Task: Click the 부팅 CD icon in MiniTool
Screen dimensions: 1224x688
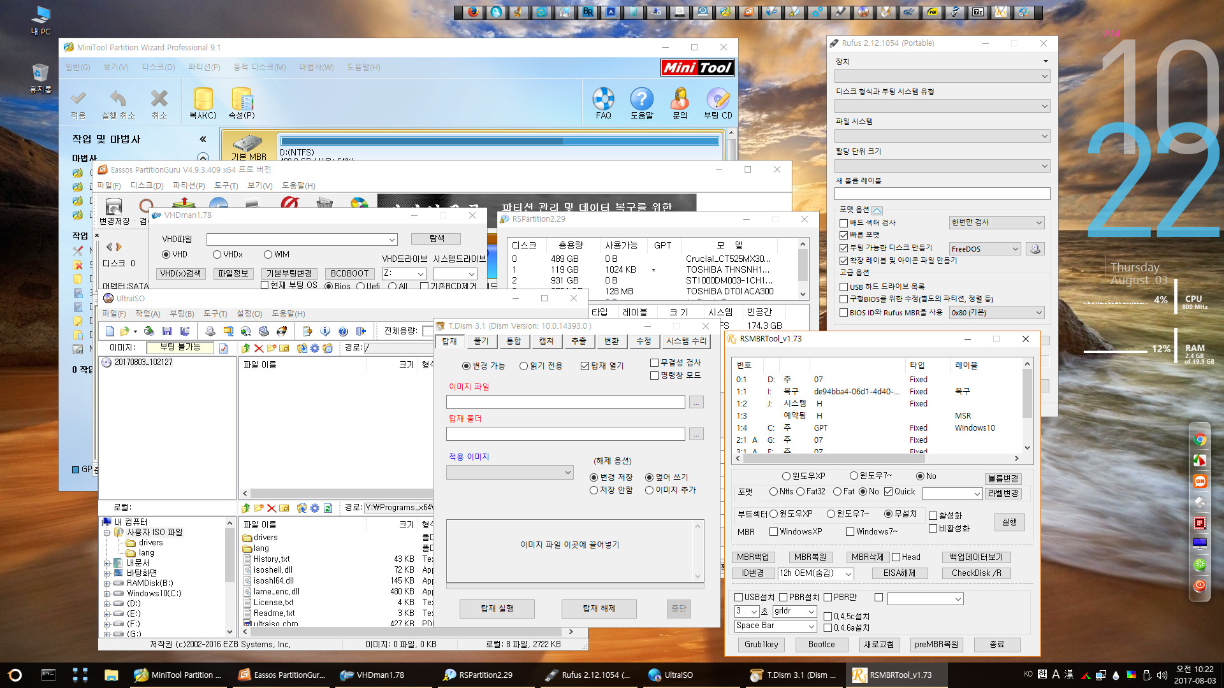Action: [718, 99]
